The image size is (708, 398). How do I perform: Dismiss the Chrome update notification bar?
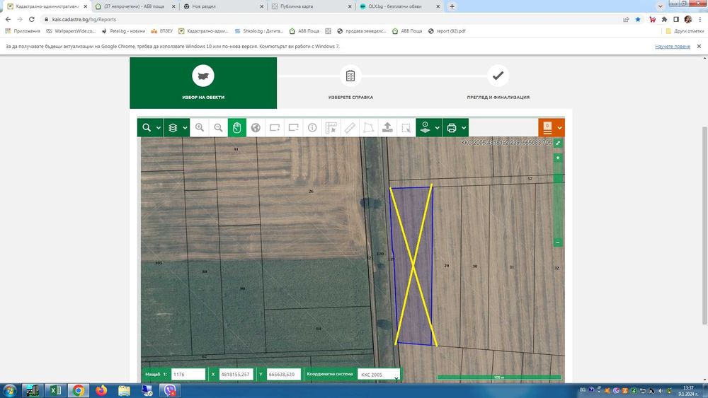click(x=699, y=47)
